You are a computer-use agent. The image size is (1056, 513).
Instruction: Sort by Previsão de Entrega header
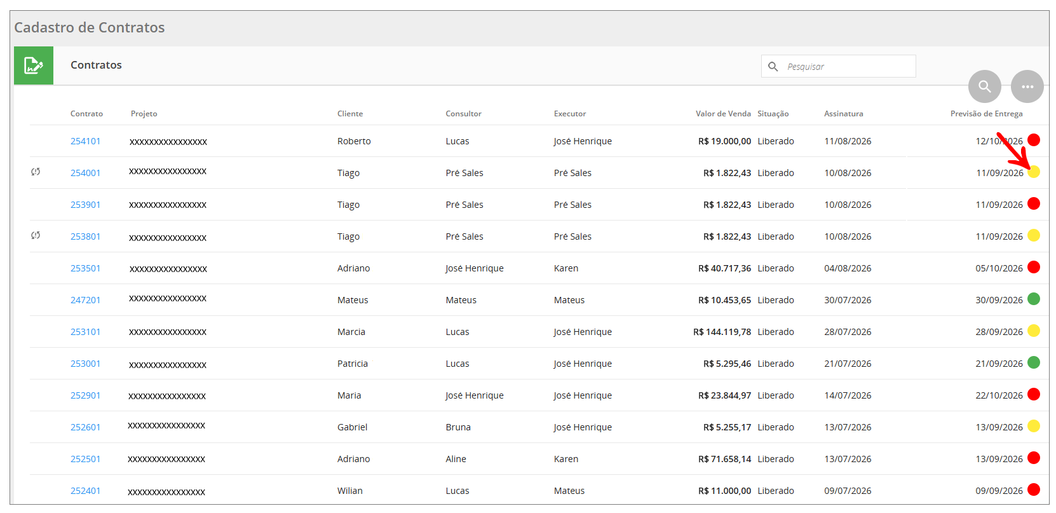[x=987, y=114]
